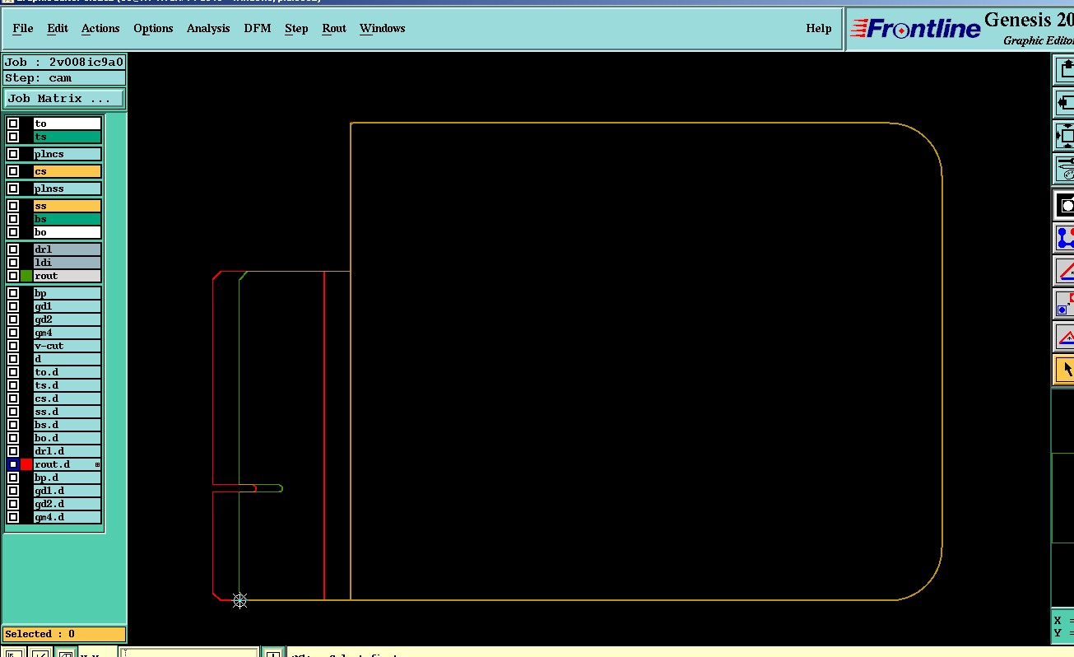Select the layer name gd2
The width and height of the screenshot is (1074, 657).
point(67,319)
